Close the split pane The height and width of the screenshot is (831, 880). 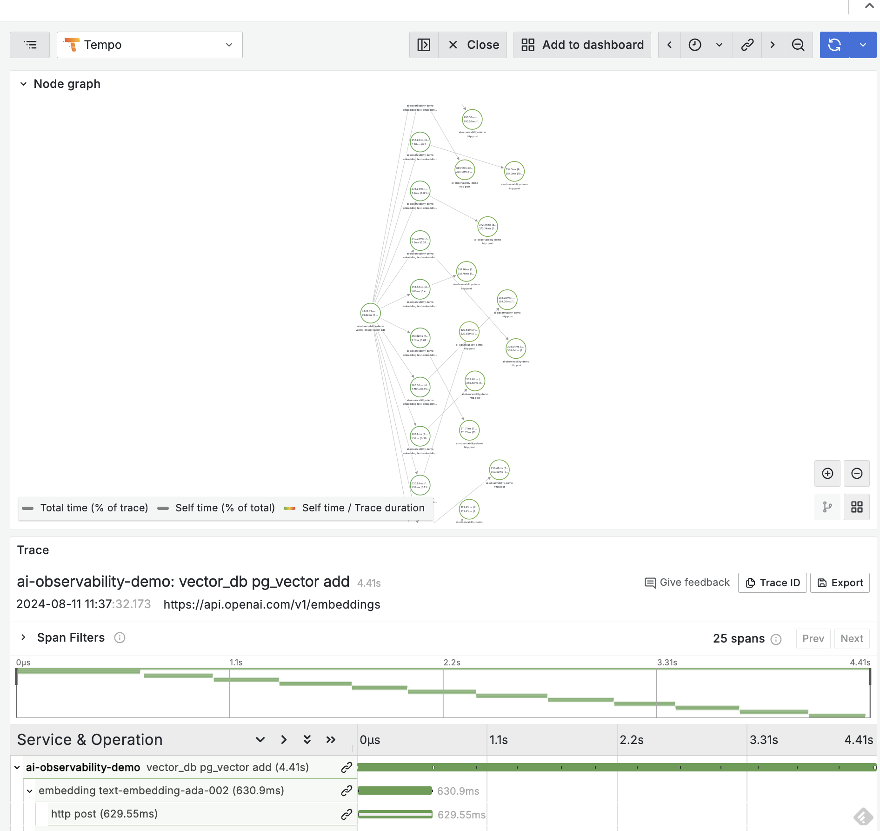(x=473, y=45)
